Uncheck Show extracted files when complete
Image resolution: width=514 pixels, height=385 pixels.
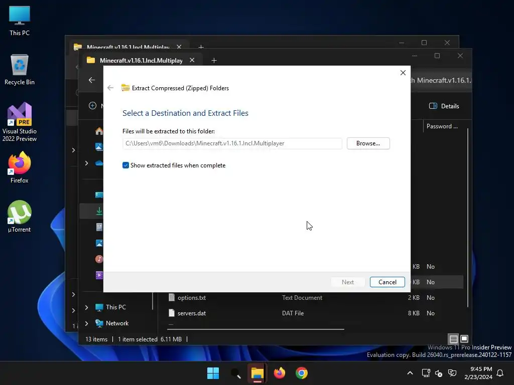pos(125,165)
